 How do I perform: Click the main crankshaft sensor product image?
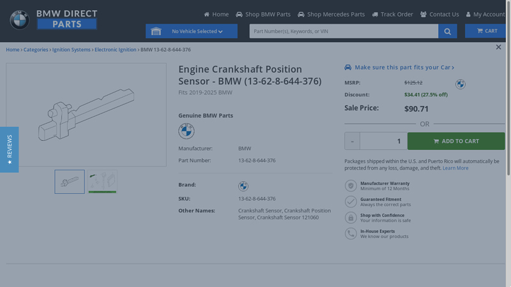86,115
